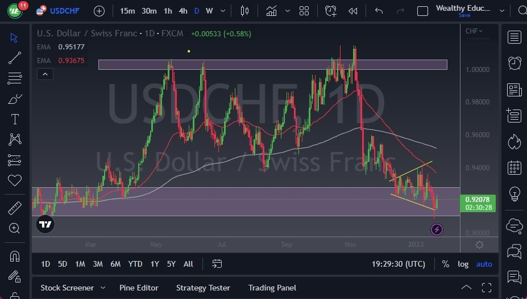Open the Trading Panel tab
The image size is (527, 299).
pyautogui.click(x=272, y=288)
